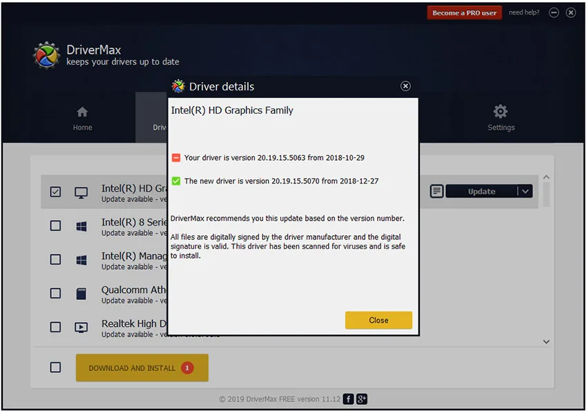
Task: Click the media icon for Realtek
Action: click(x=81, y=328)
